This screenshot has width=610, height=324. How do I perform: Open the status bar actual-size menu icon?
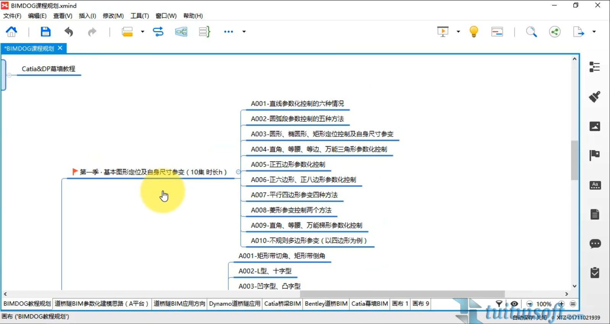[x=573, y=304]
